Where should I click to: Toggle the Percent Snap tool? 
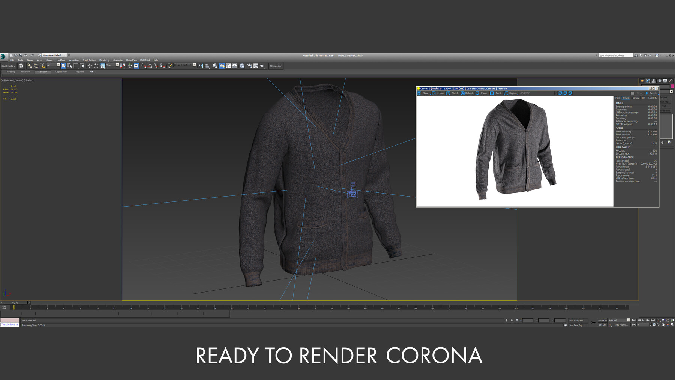(x=156, y=66)
